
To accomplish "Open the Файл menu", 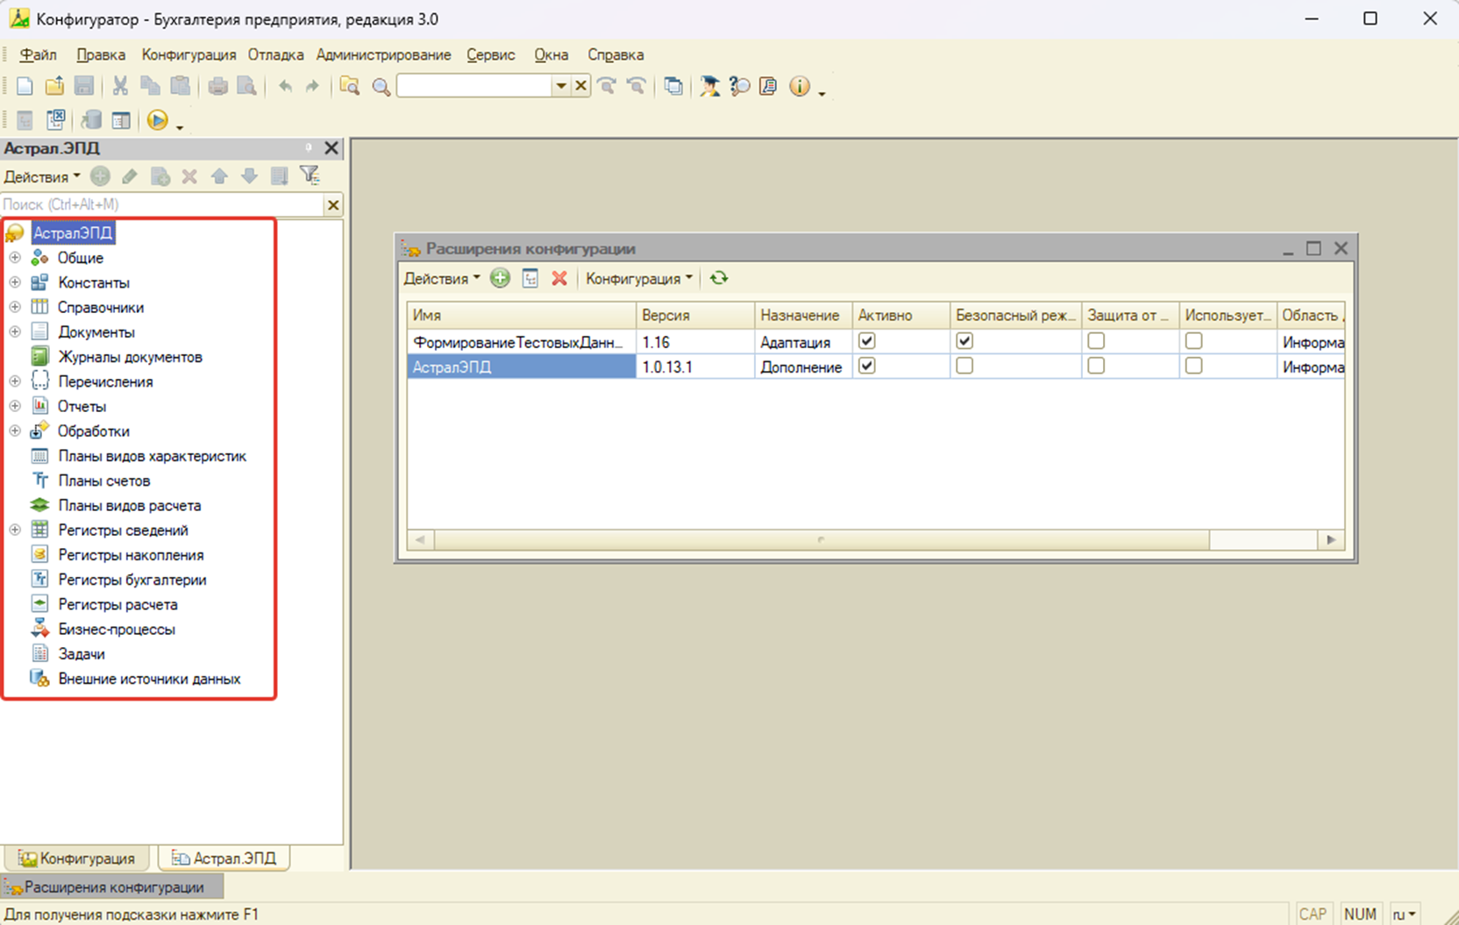I will (x=39, y=54).
